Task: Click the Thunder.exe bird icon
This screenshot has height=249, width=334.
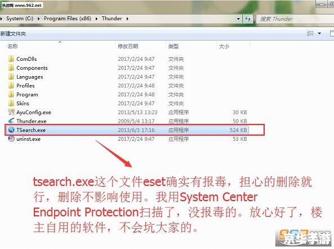Action: click(11, 121)
